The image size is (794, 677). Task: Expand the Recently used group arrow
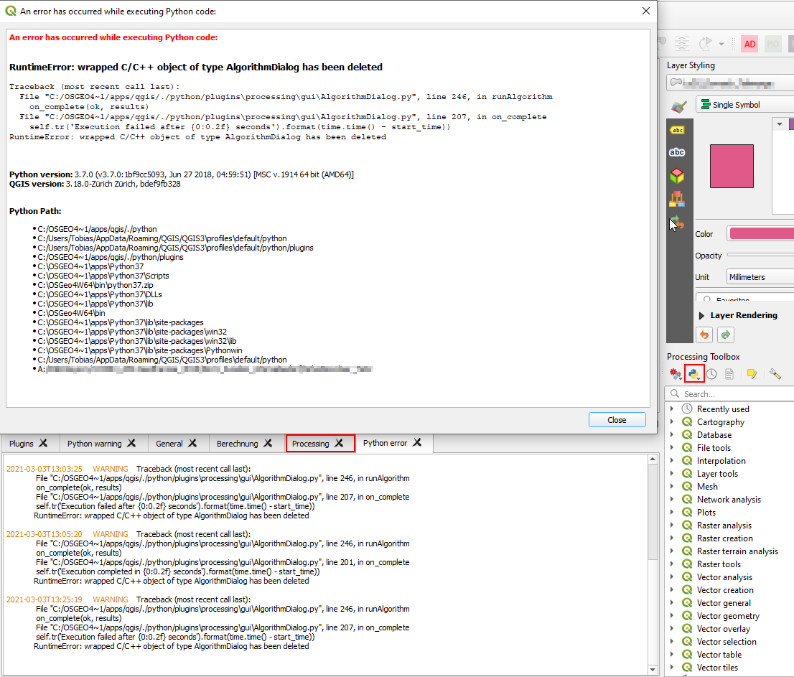pyautogui.click(x=672, y=408)
